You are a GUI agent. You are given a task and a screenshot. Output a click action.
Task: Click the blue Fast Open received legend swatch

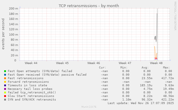coord(5,75)
